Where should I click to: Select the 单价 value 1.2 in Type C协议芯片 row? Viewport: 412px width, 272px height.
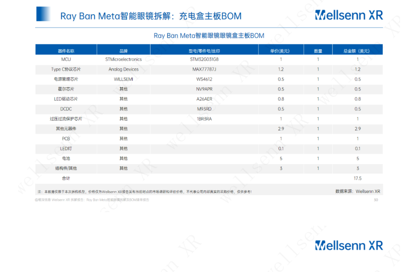(281, 69)
